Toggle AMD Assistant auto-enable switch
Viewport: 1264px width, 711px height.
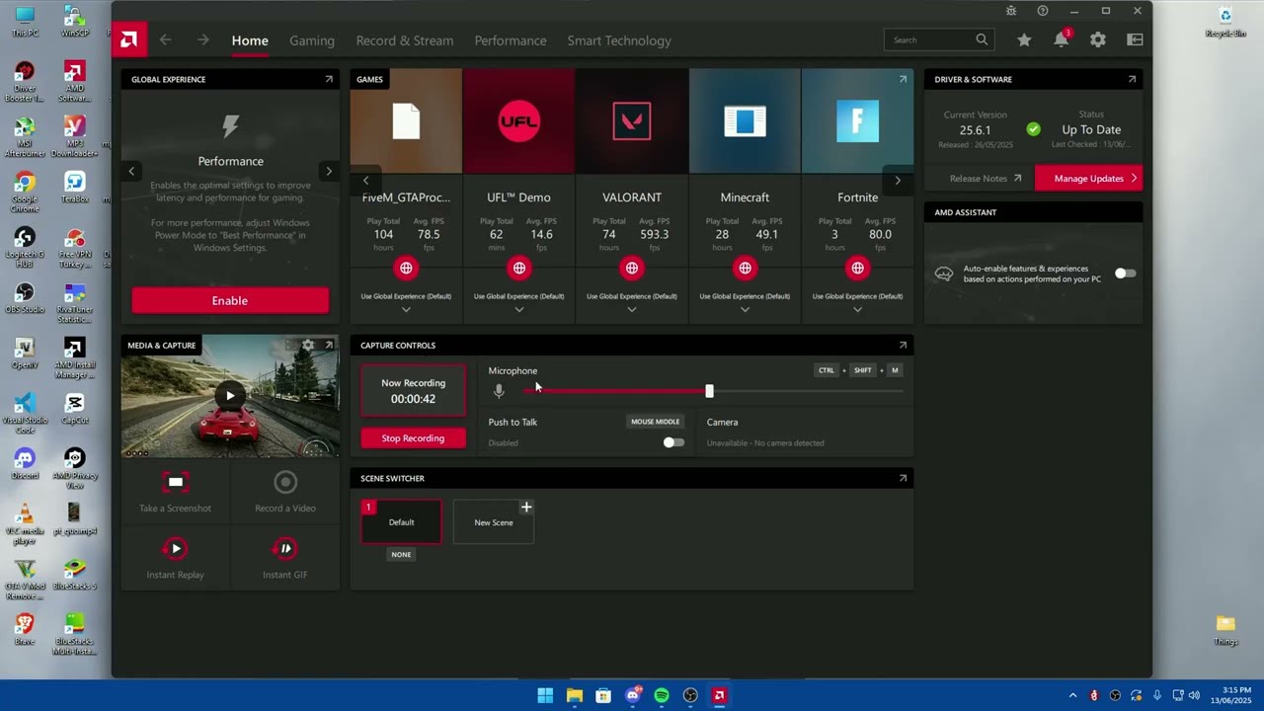tap(1125, 274)
